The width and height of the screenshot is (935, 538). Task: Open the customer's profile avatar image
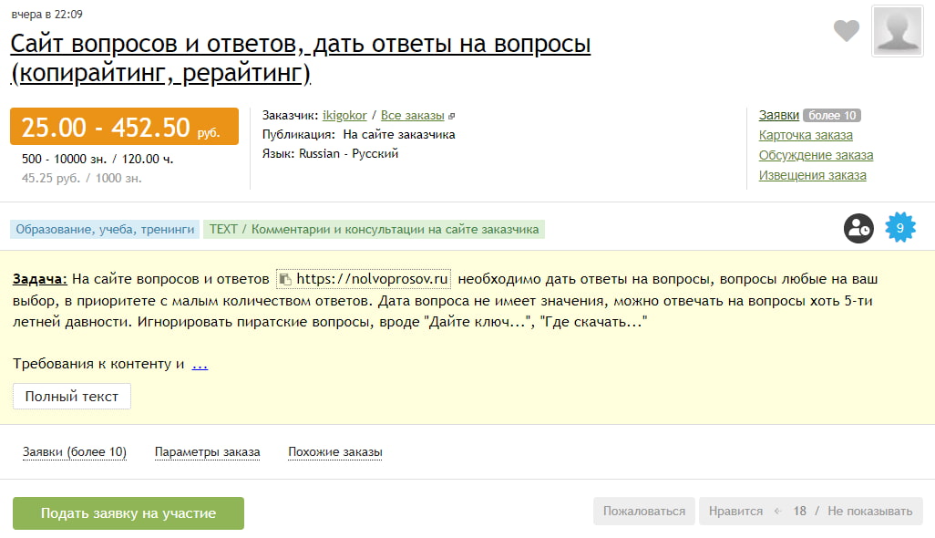[x=897, y=30]
